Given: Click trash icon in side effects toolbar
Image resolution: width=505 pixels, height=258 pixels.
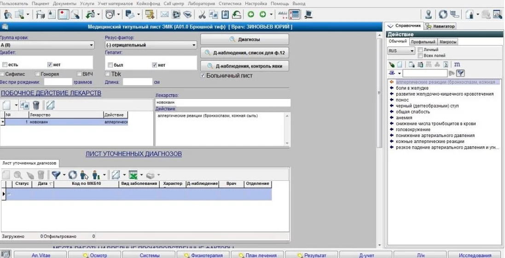Looking at the screenshot, I should point(36,105).
